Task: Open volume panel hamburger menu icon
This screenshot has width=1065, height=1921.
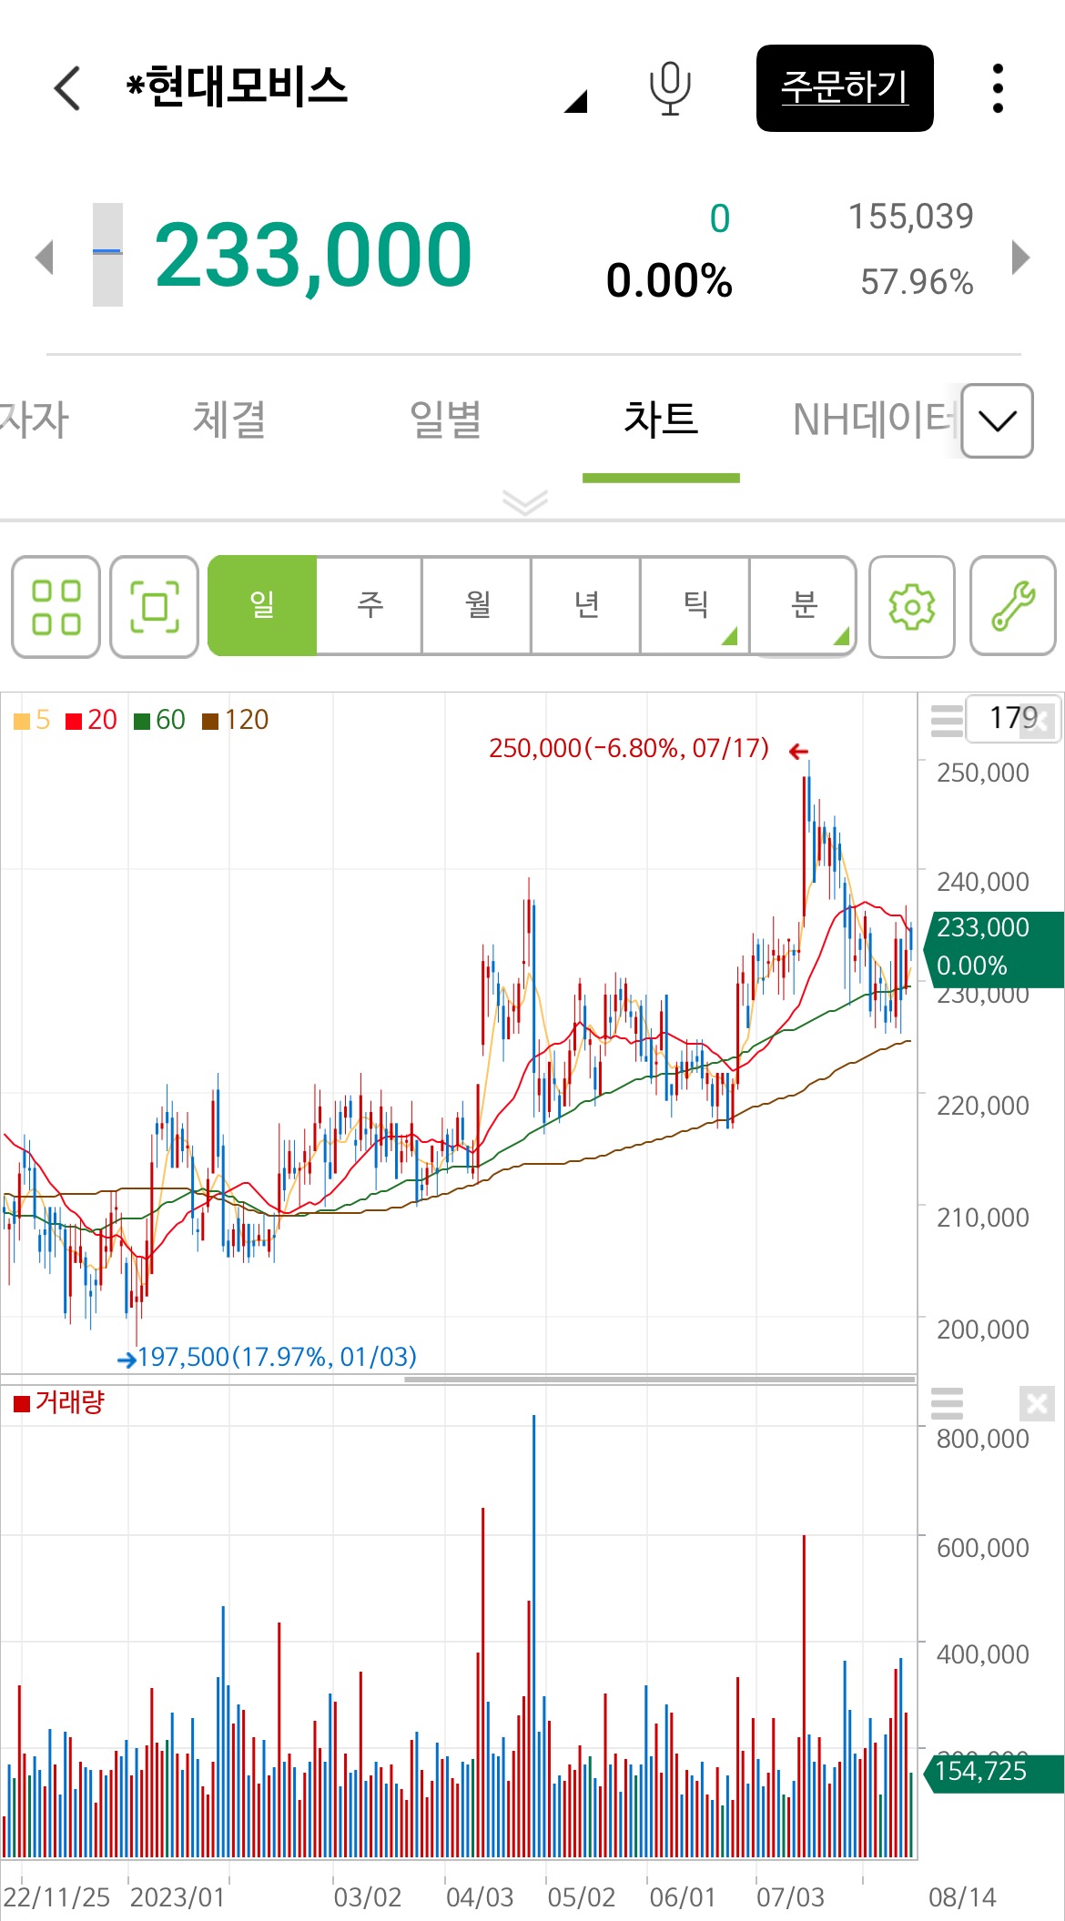Action: point(947,1403)
